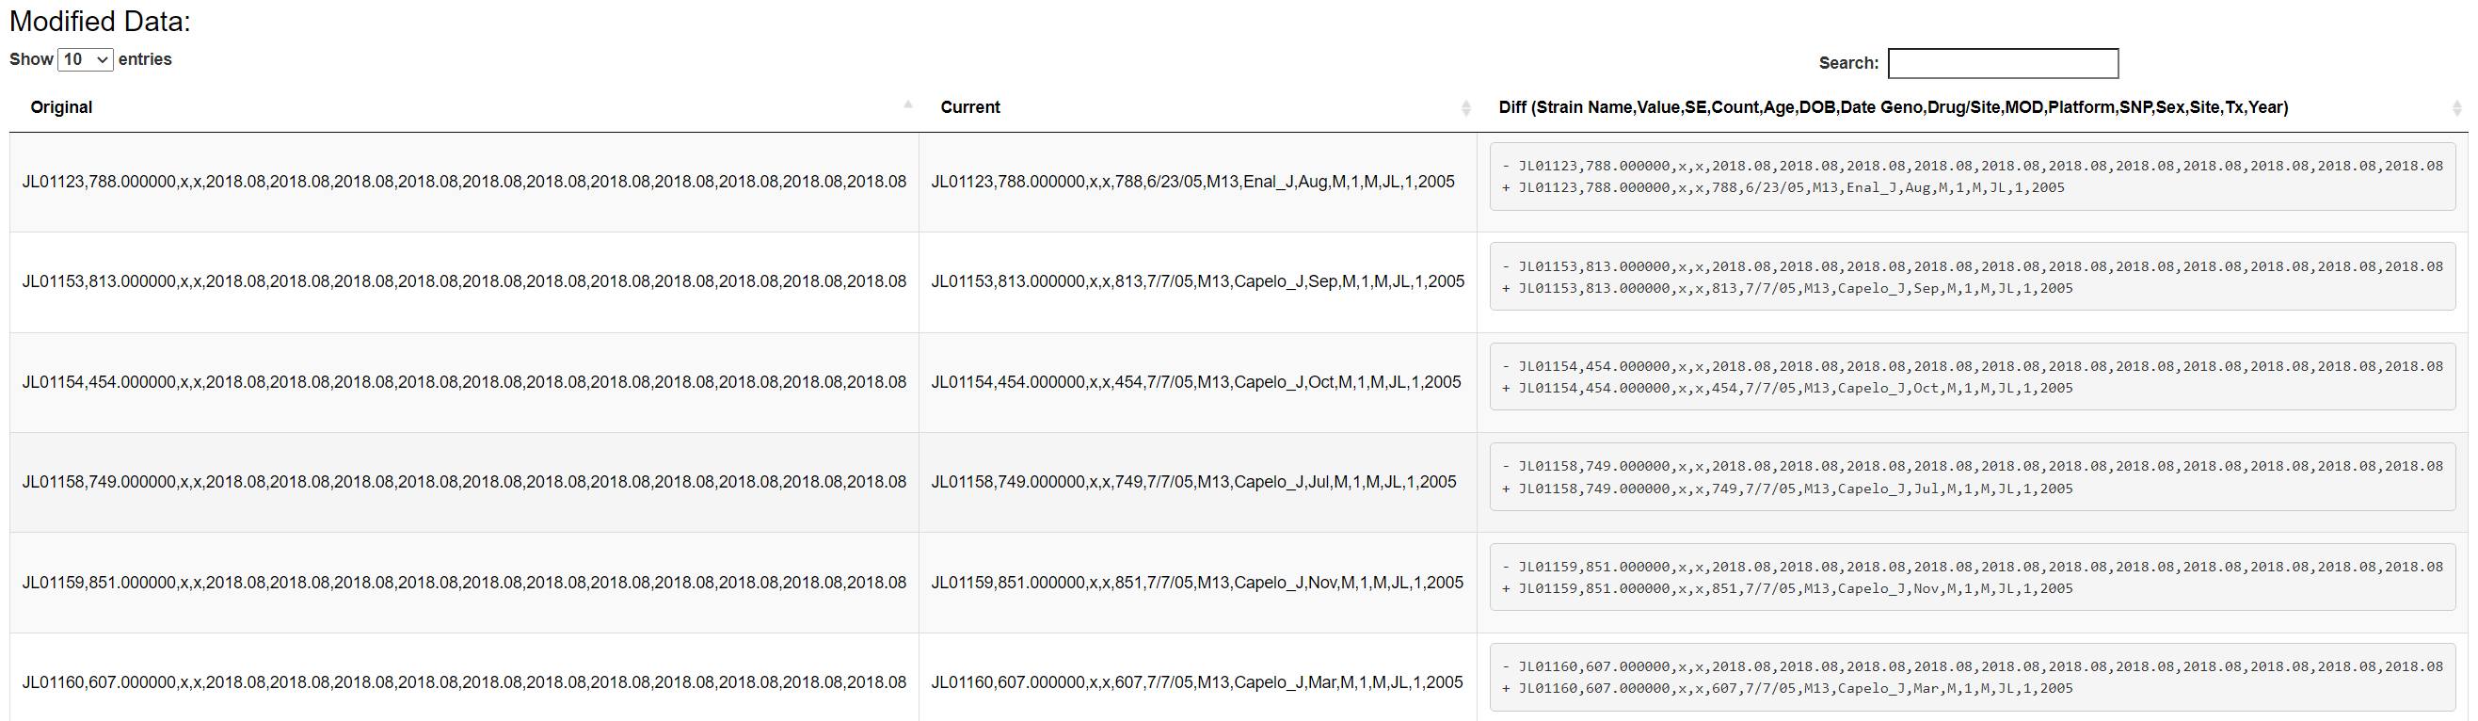2478x721 pixels.
Task: Click the Current cell containing Capelo_J,Sep
Action: click(1197, 282)
